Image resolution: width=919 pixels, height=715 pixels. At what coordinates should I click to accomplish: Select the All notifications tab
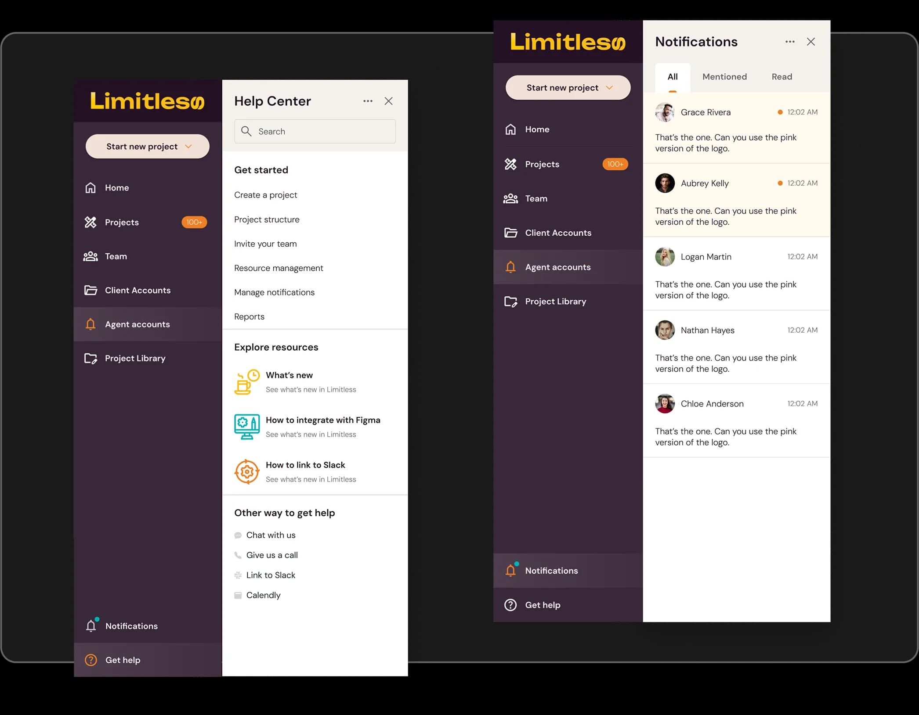coord(672,77)
